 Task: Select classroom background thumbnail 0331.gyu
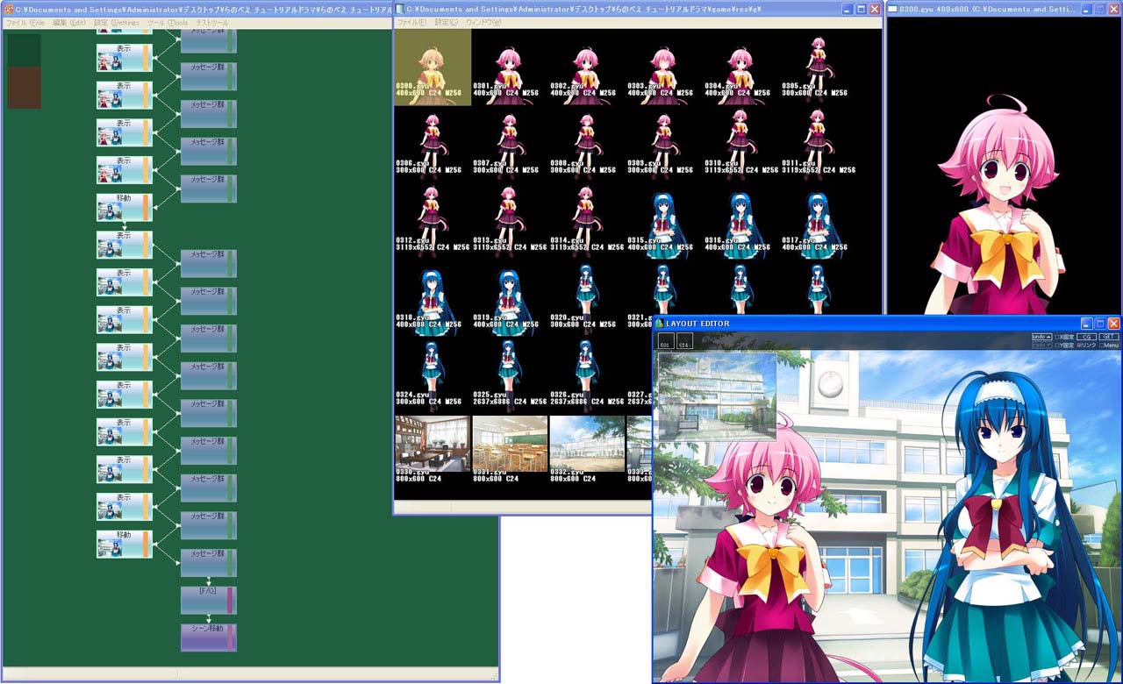[x=510, y=448]
